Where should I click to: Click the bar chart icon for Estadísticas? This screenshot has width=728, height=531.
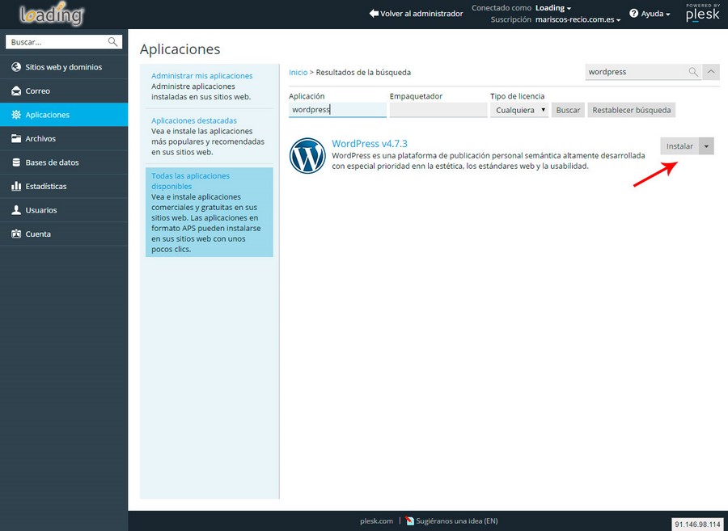[x=16, y=186]
